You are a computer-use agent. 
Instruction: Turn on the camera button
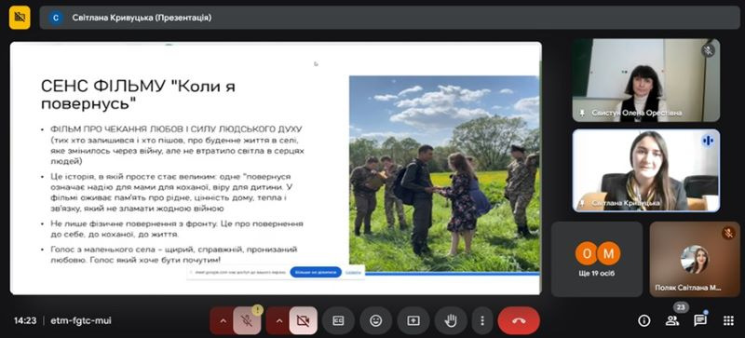303,321
